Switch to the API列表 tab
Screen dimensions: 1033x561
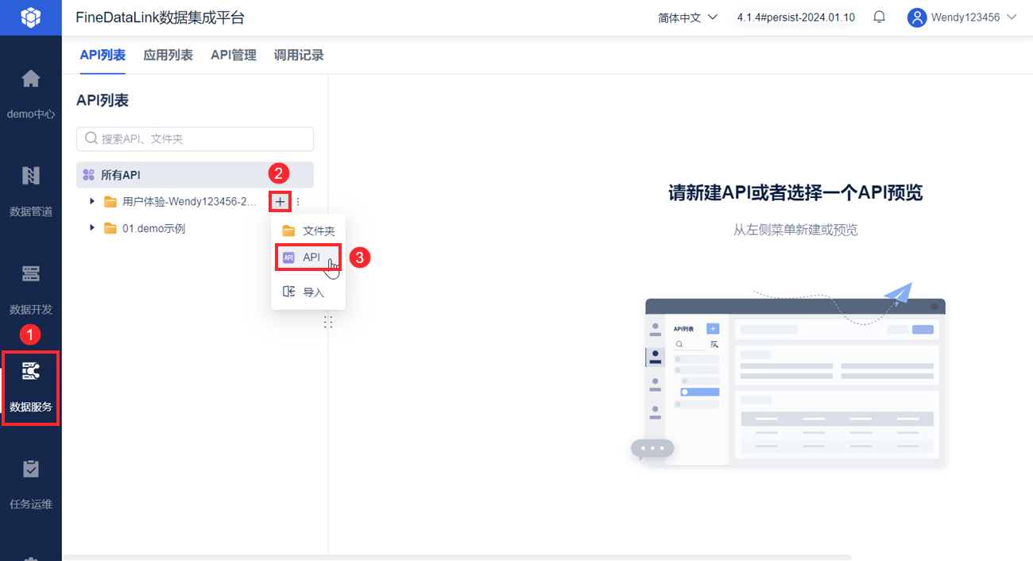click(x=103, y=55)
